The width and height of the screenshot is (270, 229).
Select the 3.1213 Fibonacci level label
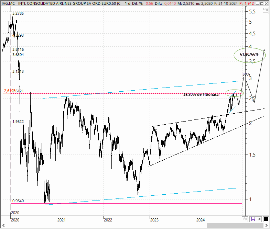18,71
